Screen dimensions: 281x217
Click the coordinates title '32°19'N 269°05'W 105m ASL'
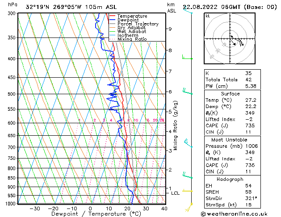[x=71, y=7]
